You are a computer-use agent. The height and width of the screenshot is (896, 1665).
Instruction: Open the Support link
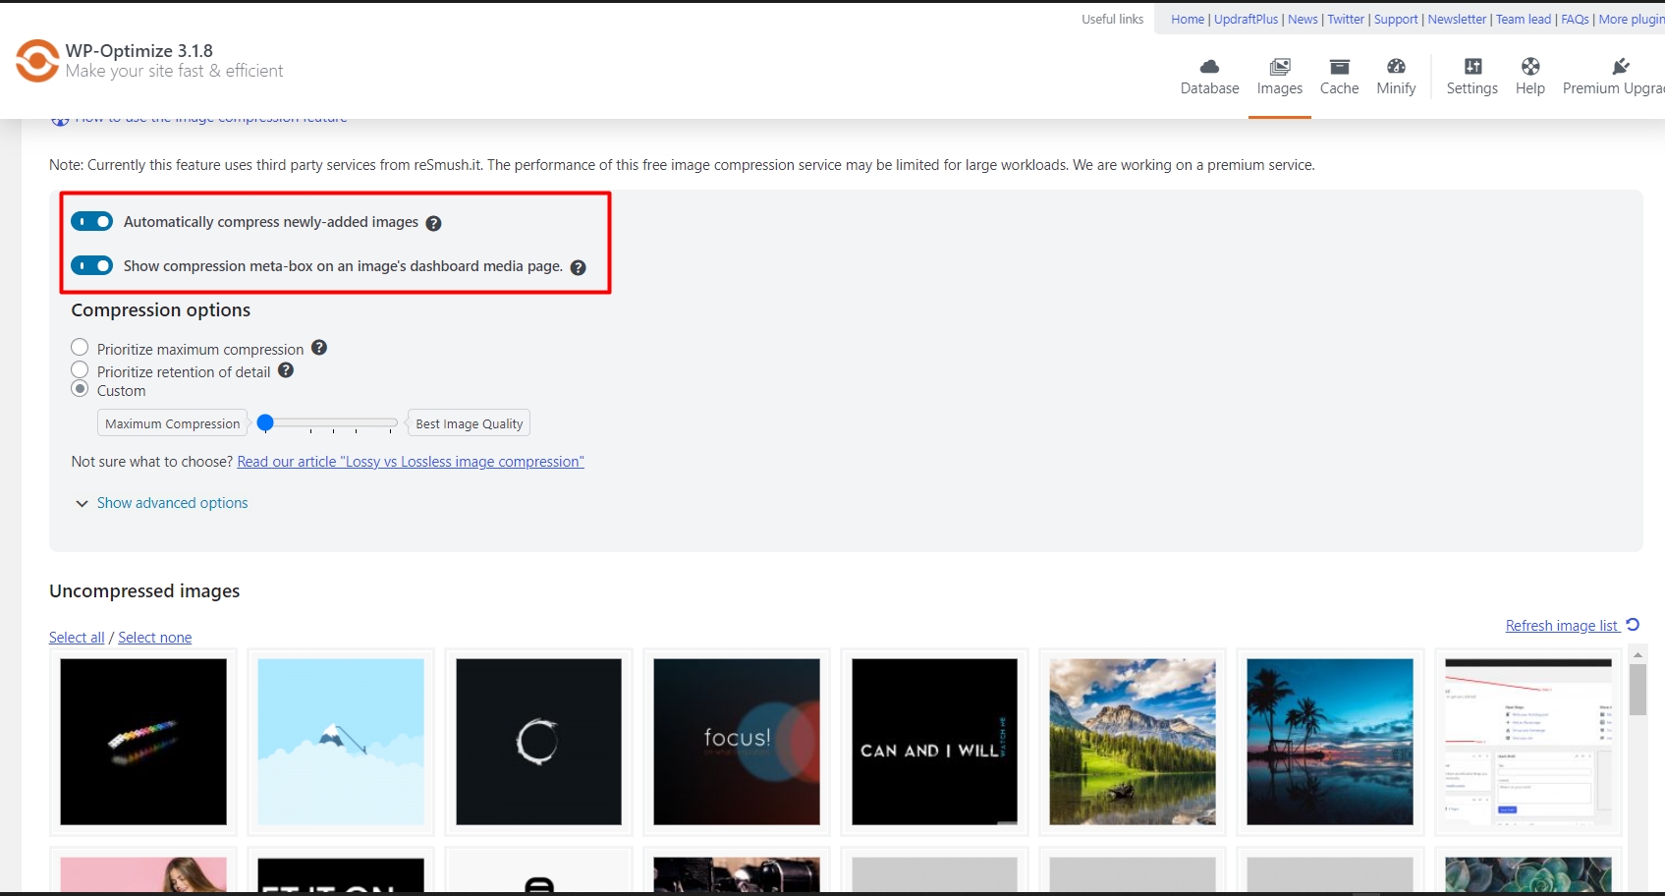(x=1396, y=19)
